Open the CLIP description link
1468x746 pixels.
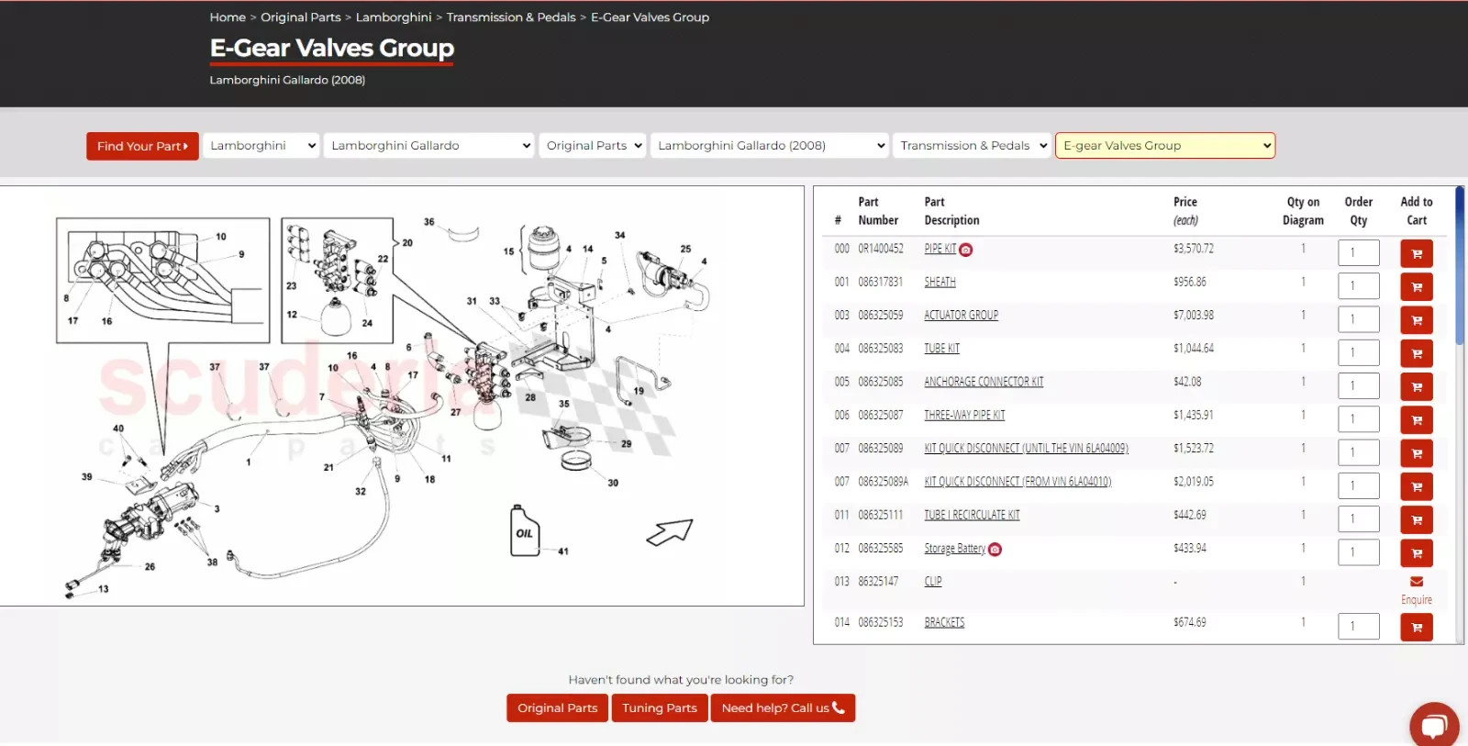(932, 582)
